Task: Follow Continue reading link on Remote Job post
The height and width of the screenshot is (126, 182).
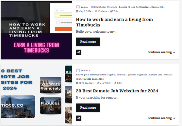Action: (161, 118)
